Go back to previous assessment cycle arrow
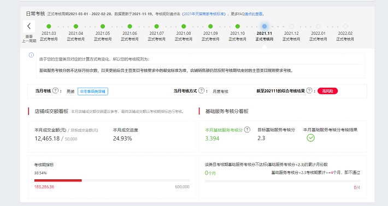This screenshot has height=206, width=388. tap(29, 26)
